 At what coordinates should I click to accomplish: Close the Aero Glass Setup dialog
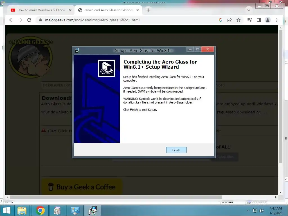(x=208, y=49)
